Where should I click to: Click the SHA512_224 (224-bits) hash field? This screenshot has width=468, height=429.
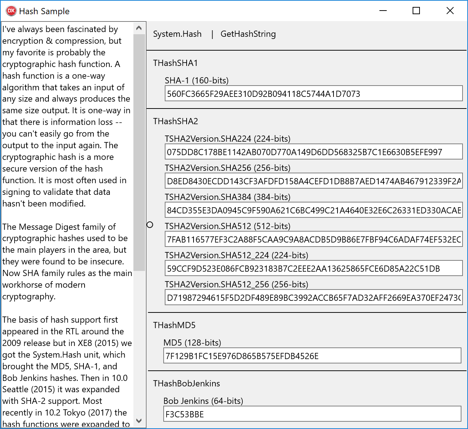pos(313,268)
